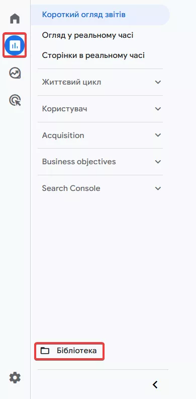The height and width of the screenshot is (399, 196).
Task: Click the folder icon beside Бібліотека
Action: [x=45, y=351]
